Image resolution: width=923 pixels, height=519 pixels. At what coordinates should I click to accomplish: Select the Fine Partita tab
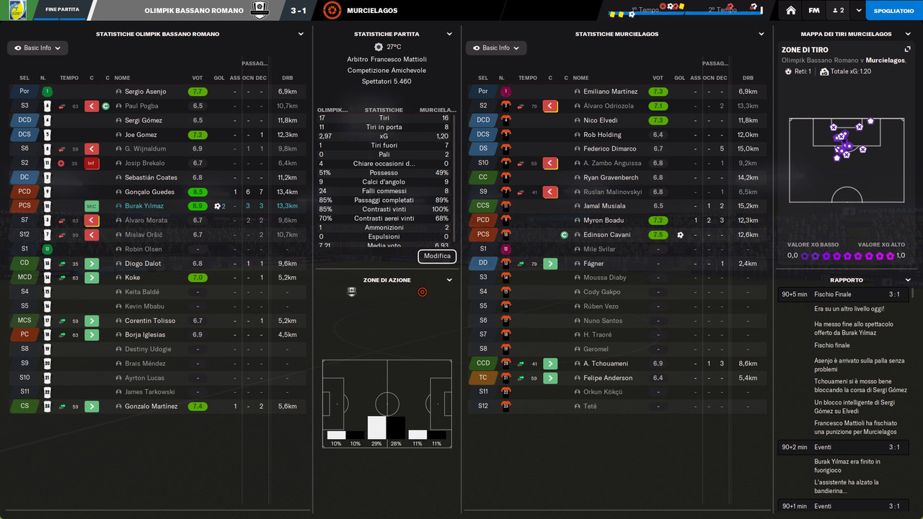tap(61, 11)
